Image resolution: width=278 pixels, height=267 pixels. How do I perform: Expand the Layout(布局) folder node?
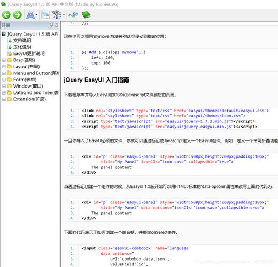[4, 67]
